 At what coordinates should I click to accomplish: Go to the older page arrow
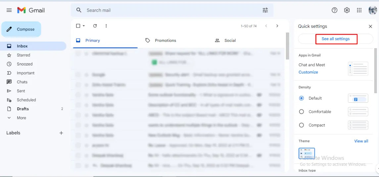(277, 26)
